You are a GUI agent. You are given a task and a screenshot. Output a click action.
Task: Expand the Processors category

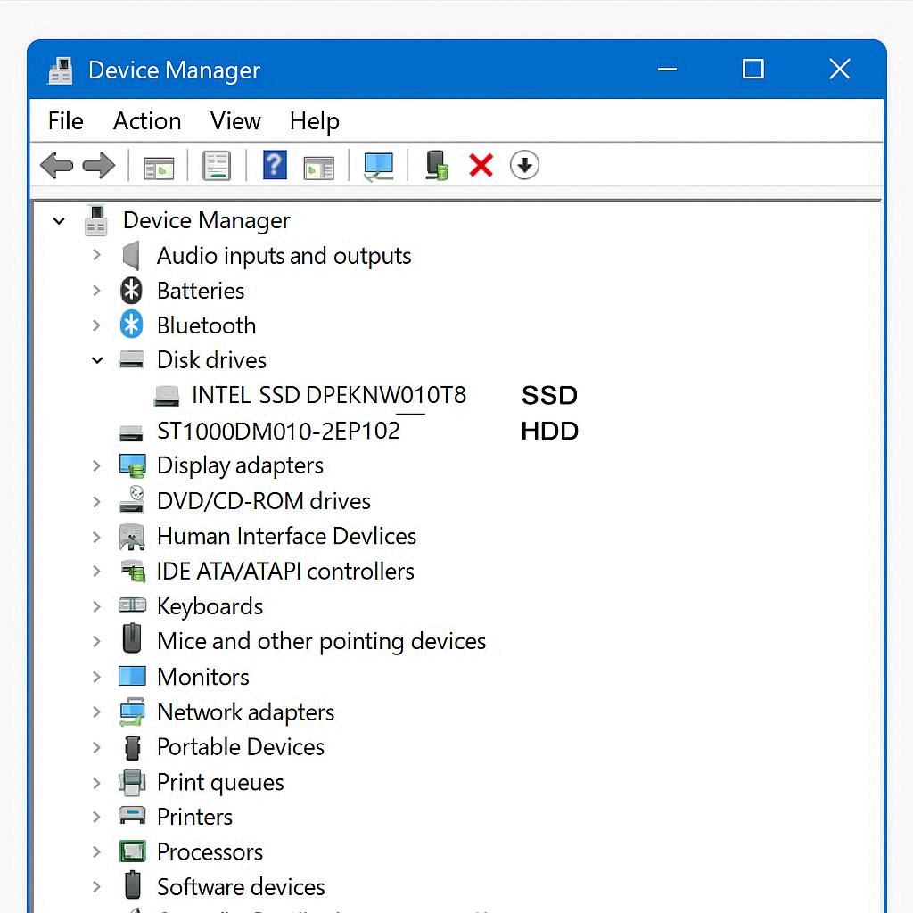(x=97, y=851)
